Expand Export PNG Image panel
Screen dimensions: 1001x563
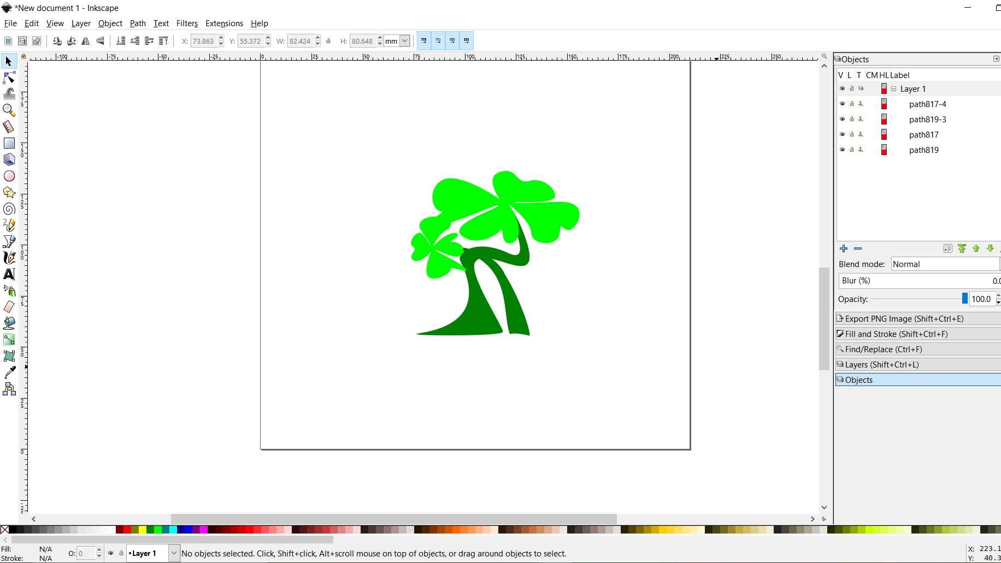[x=918, y=318]
